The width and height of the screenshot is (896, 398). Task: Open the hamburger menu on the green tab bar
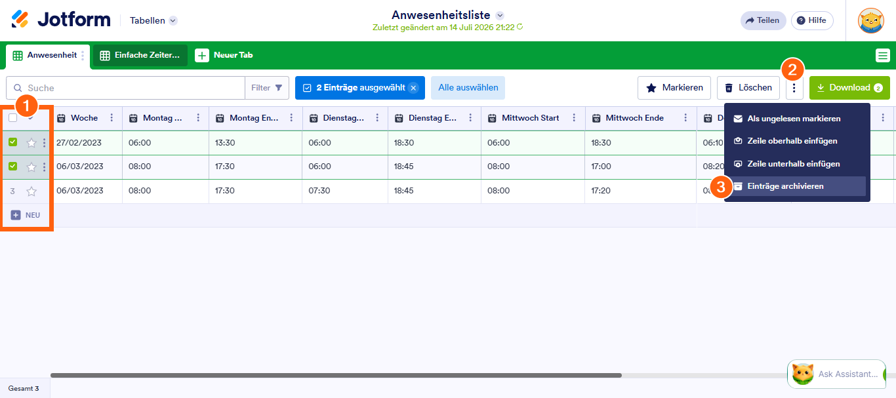pos(883,55)
